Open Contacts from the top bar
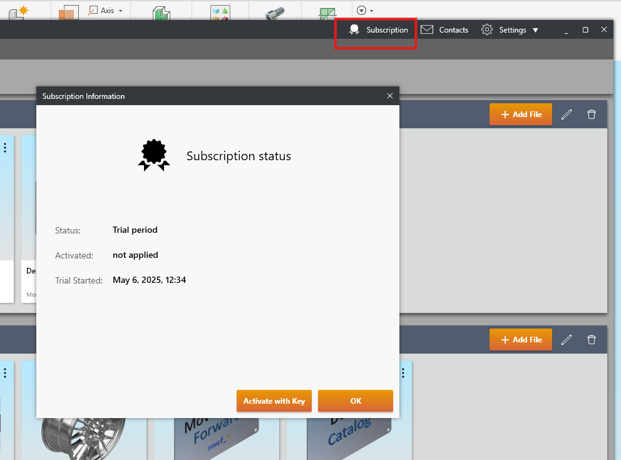The width and height of the screenshot is (621, 460). click(444, 30)
